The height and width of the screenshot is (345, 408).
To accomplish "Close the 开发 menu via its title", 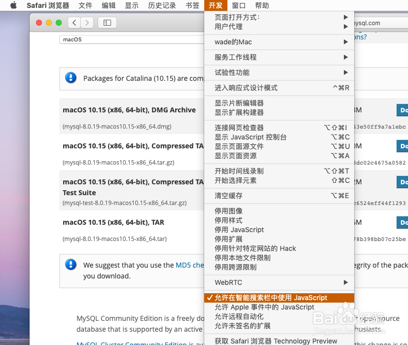I will coord(216,5).
